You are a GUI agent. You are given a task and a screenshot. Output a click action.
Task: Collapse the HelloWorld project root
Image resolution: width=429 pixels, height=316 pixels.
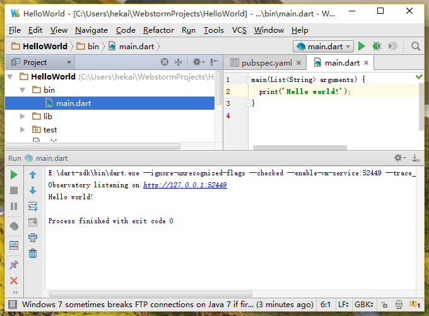tap(10, 77)
